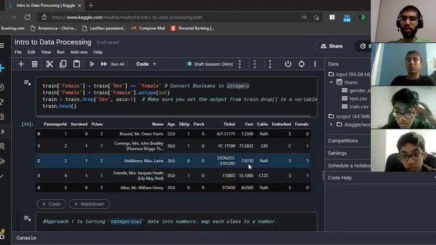Click the cabin value C123
The height and width of the screenshot is (245, 436).
click(264, 176)
